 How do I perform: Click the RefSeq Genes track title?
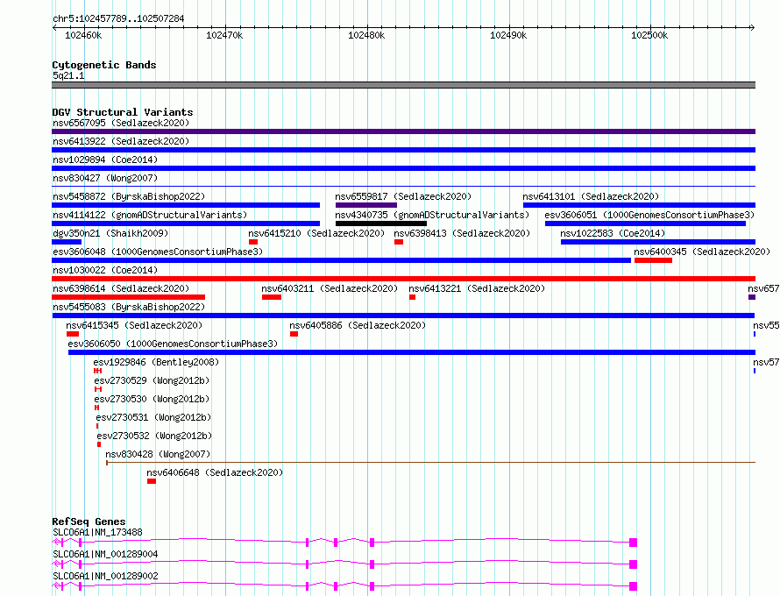click(89, 521)
